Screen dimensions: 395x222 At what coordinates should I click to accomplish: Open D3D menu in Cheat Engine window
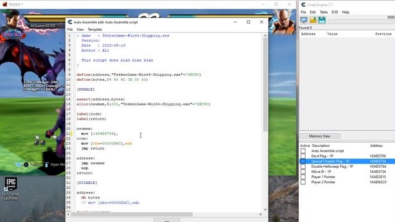click(335, 12)
